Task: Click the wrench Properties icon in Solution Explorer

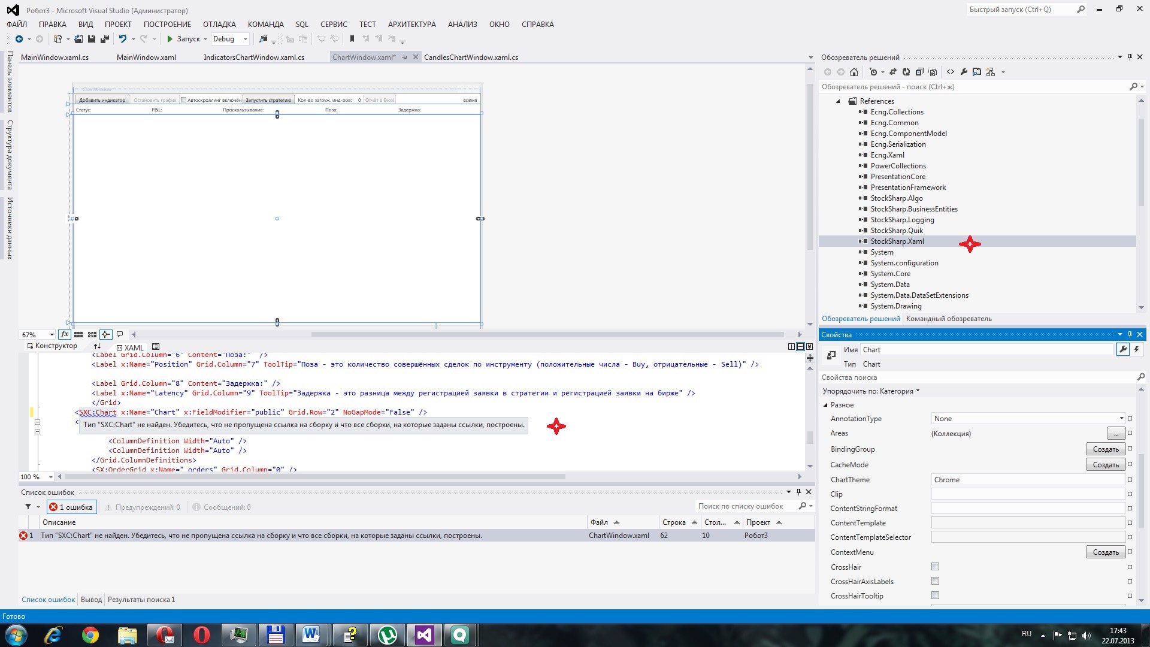Action: click(964, 72)
